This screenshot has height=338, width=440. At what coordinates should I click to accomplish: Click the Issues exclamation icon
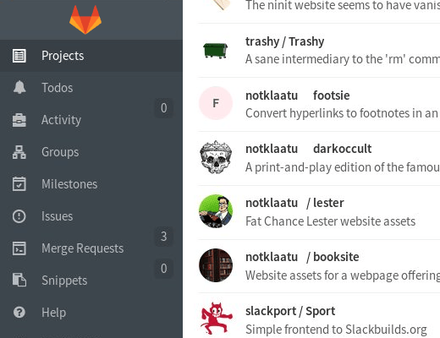pyautogui.click(x=19, y=216)
